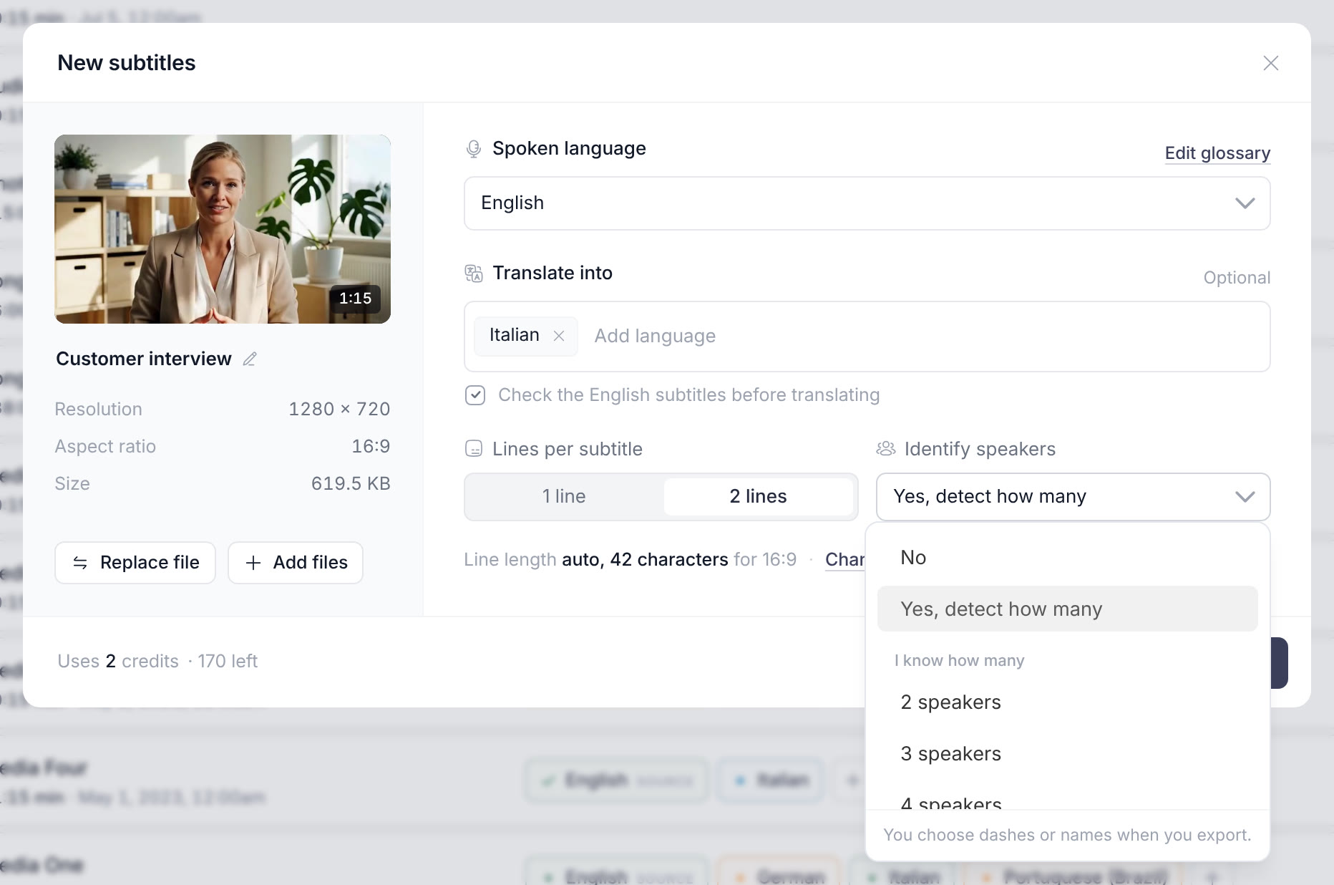Click the auto, 42 characters line length text
1334x885 pixels.
click(x=645, y=559)
